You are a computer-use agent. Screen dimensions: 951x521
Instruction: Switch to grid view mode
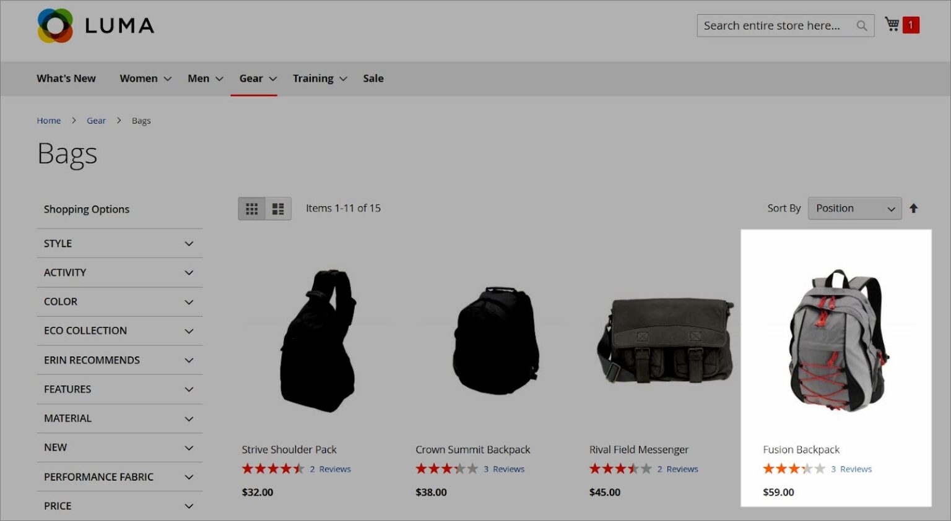pos(251,209)
